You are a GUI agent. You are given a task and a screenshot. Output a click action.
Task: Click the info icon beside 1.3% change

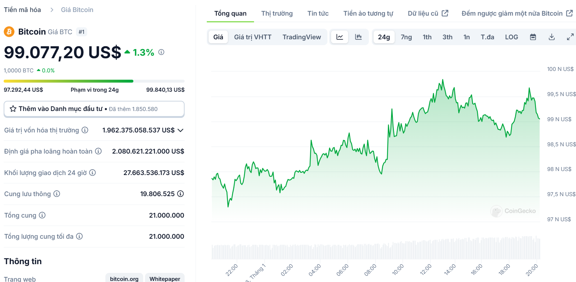[x=161, y=52]
